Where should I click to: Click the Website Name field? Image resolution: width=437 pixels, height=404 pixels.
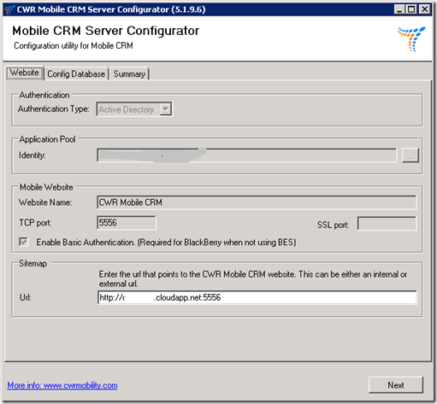click(257, 202)
